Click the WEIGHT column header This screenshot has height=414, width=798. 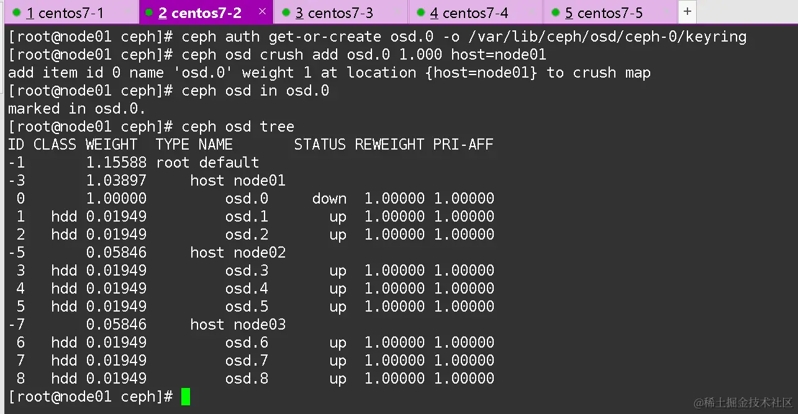click(112, 145)
